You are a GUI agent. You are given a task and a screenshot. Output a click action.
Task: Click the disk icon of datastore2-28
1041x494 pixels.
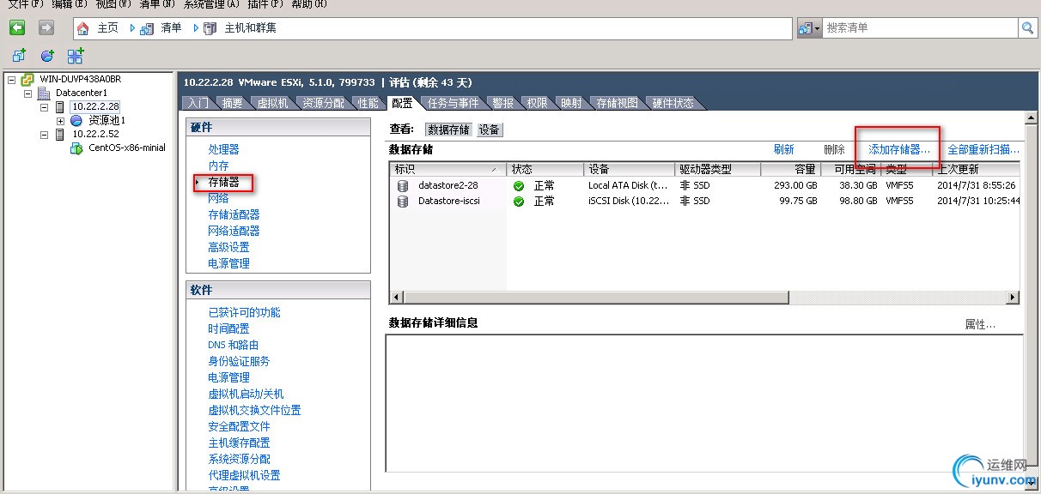point(403,185)
